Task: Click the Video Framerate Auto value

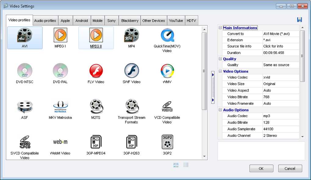Action: pos(281,104)
